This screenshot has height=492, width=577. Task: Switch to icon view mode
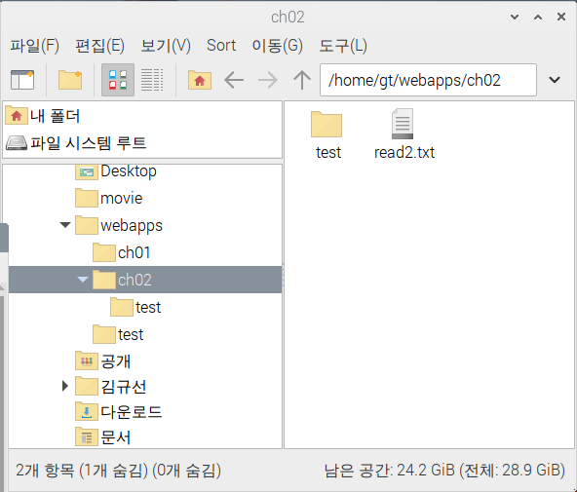tap(118, 80)
